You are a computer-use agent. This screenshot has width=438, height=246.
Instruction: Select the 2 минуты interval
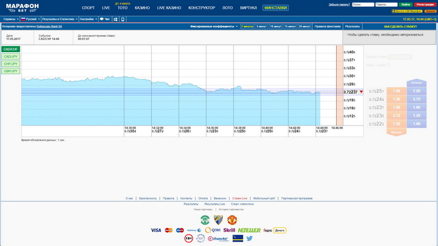tap(247, 26)
